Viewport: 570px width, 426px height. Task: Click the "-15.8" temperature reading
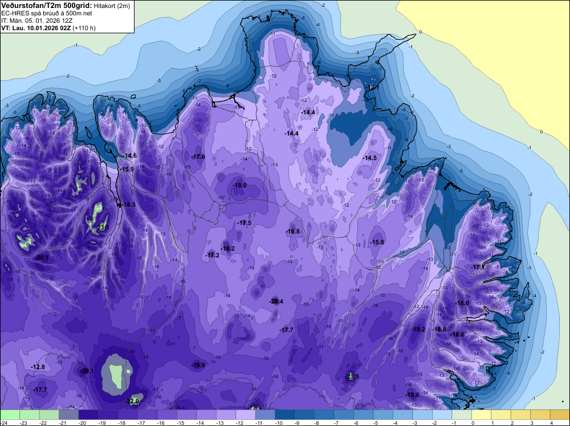(x=377, y=242)
